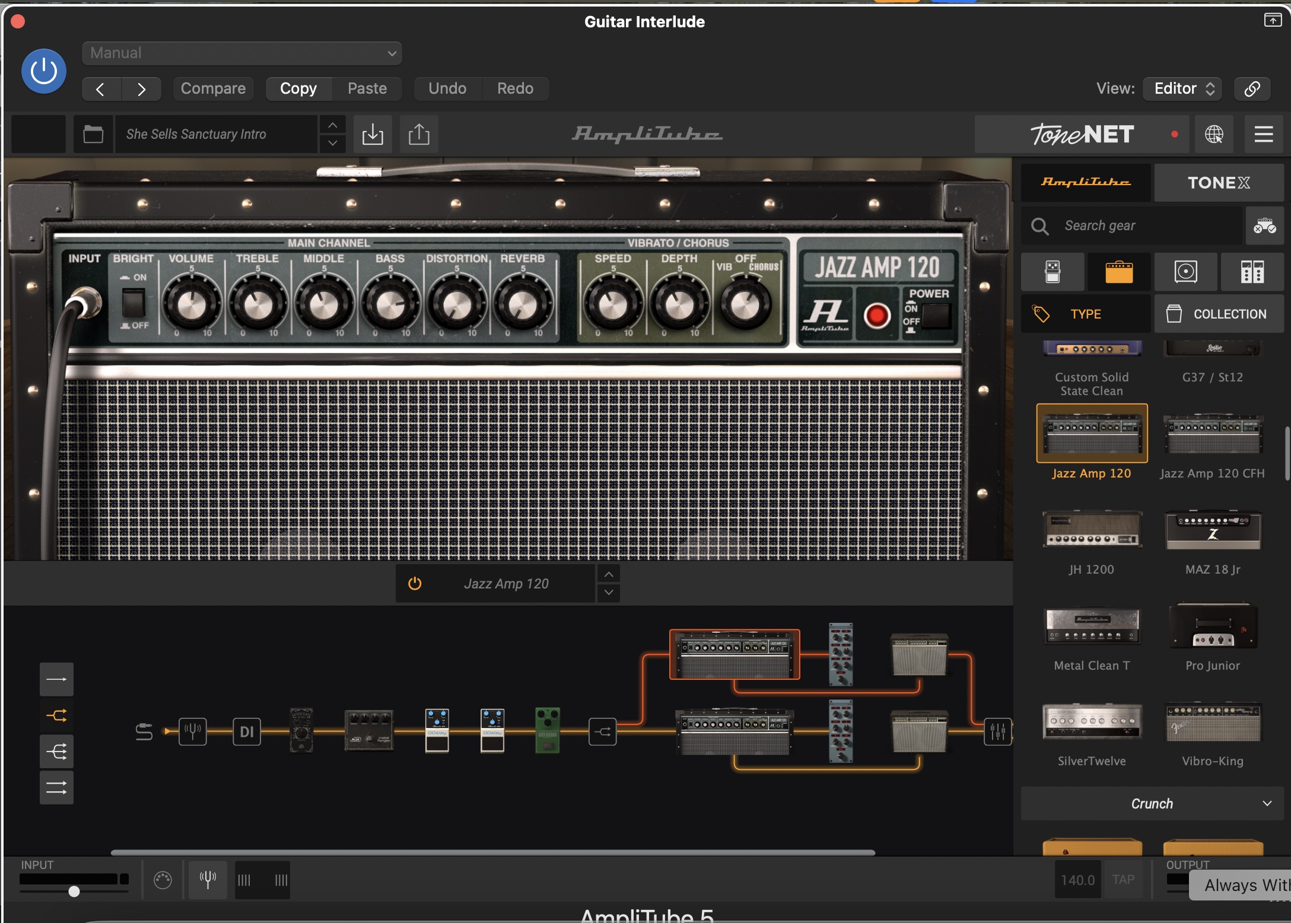Viewport: 1291px width, 923px height.
Task: Switch to the AmpliTube gear tab
Action: [1086, 182]
